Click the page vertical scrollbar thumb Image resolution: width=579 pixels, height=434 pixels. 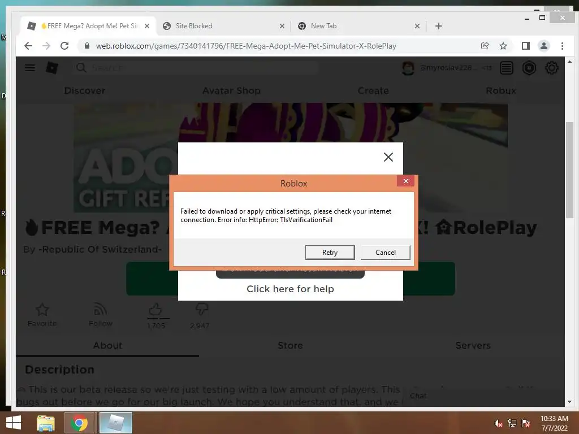coord(569,170)
